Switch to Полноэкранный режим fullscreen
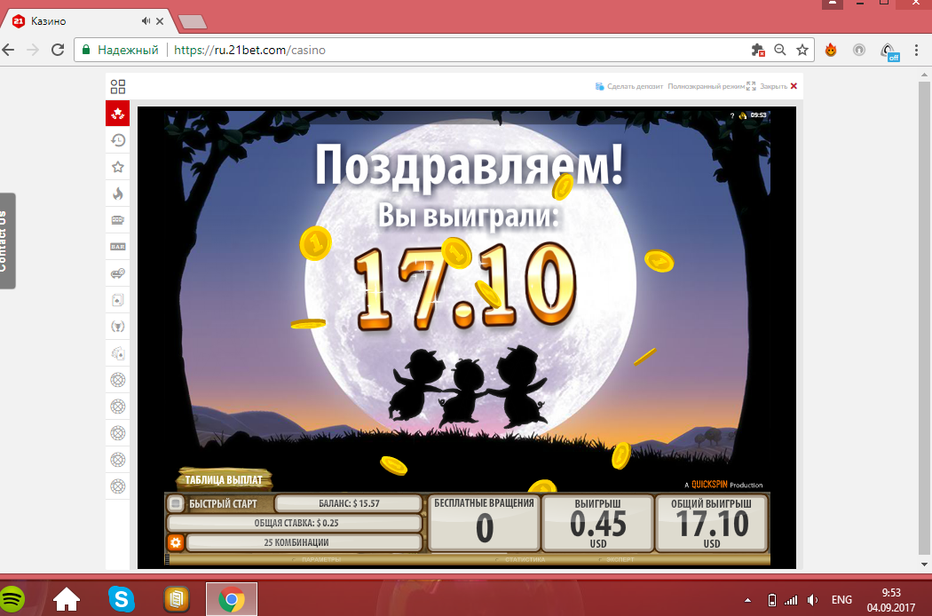 click(712, 86)
